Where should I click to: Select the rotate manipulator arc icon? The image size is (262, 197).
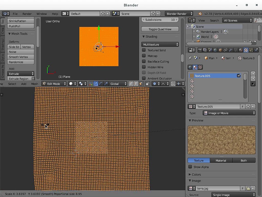[x=101, y=84]
